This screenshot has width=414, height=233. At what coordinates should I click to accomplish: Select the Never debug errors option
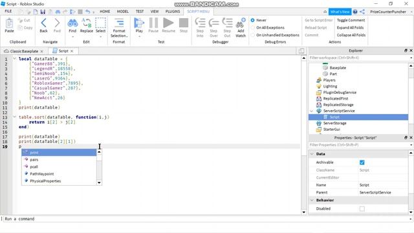click(x=253, y=20)
